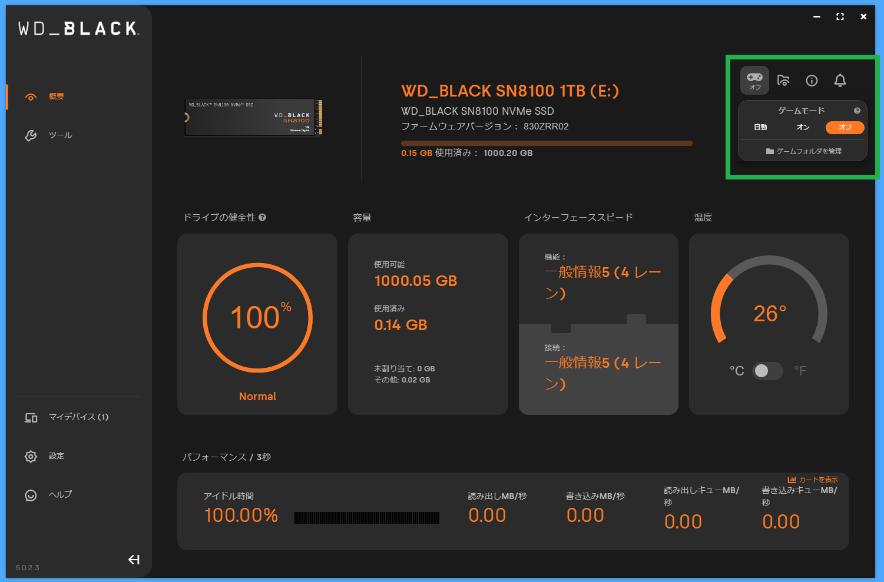Click the ゲームモード help question mark
This screenshot has width=884, height=582.
pyautogui.click(x=857, y=111)
